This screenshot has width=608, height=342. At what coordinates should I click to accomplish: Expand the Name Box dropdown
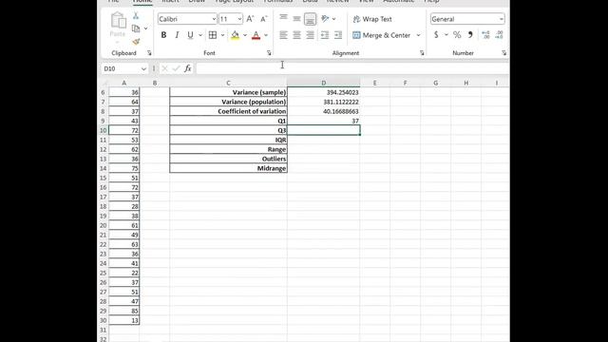[x=143, y=68]
